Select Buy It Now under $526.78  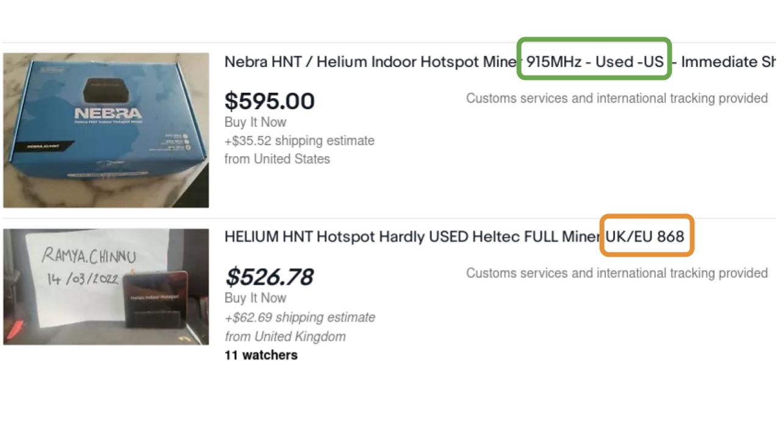click(255, 298)
